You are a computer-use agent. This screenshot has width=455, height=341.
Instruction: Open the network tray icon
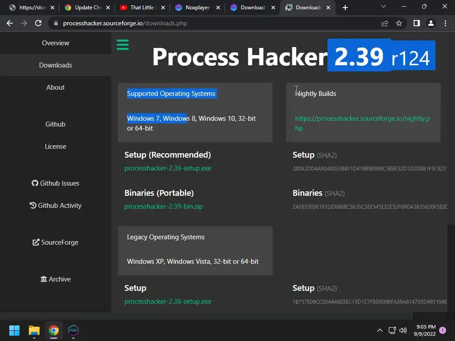(392, 330)
